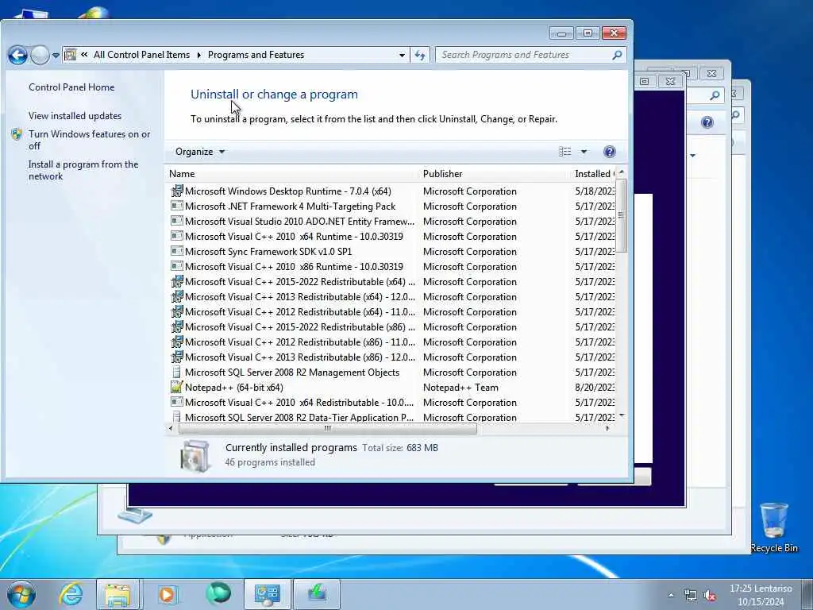The image size is (813, 610).
Task: Sort by the Installed On column header
Action: tap(595, 174)
